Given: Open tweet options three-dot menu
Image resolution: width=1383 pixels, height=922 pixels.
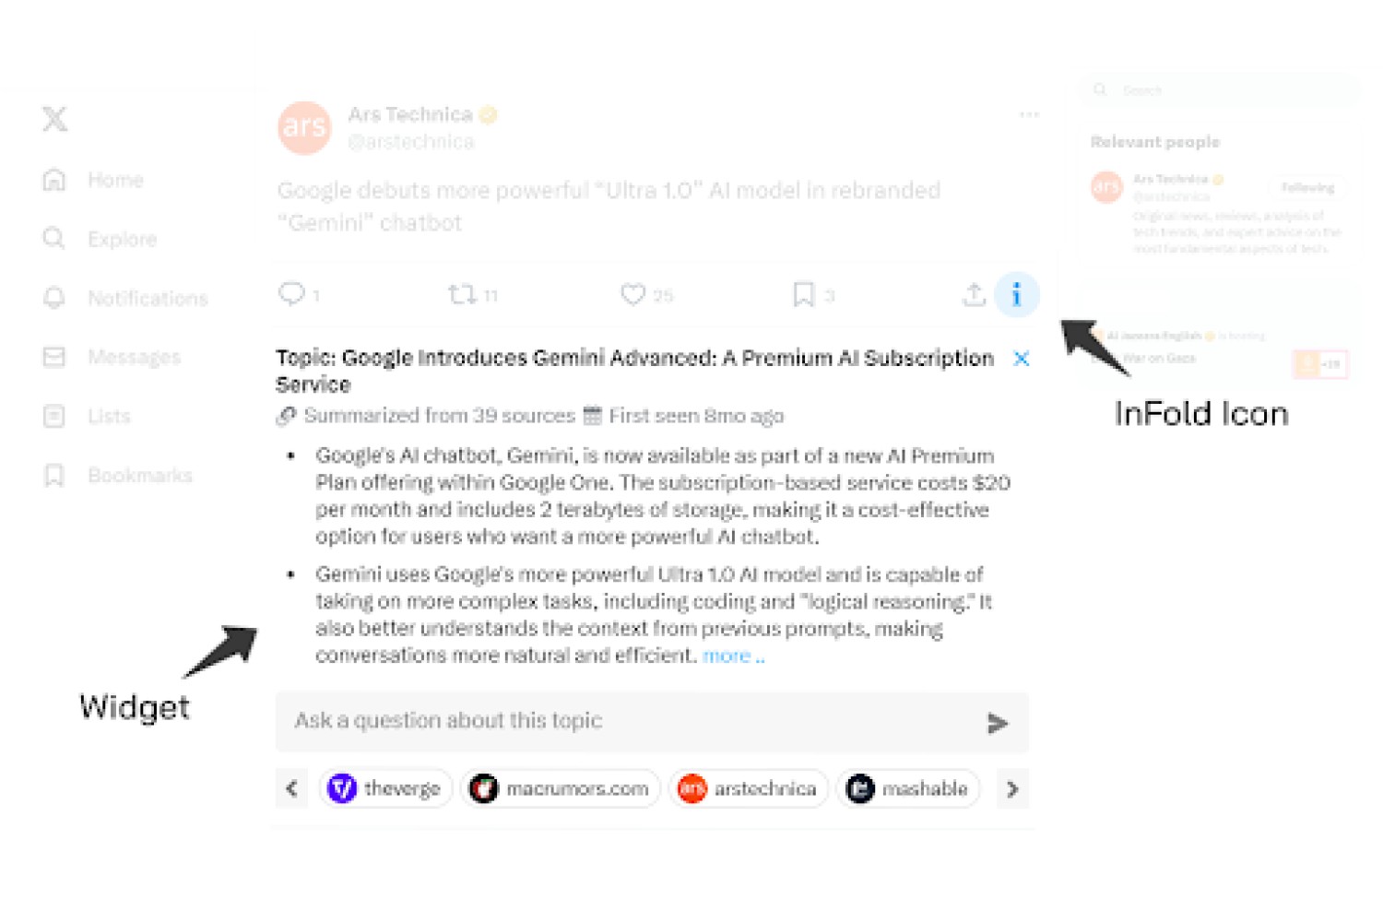Looking at the screenshot, I should click(1029, 115).
